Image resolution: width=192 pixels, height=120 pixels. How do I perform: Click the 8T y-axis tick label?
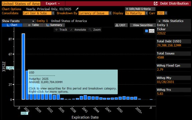pyautogui.click(x=10, y=39)
